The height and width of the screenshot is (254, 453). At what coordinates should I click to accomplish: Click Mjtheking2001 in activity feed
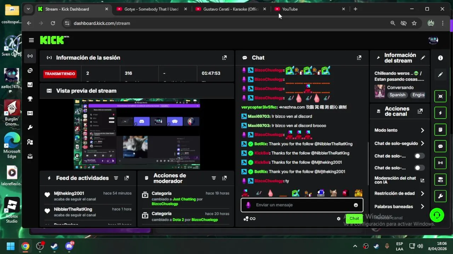click(69, 193)
